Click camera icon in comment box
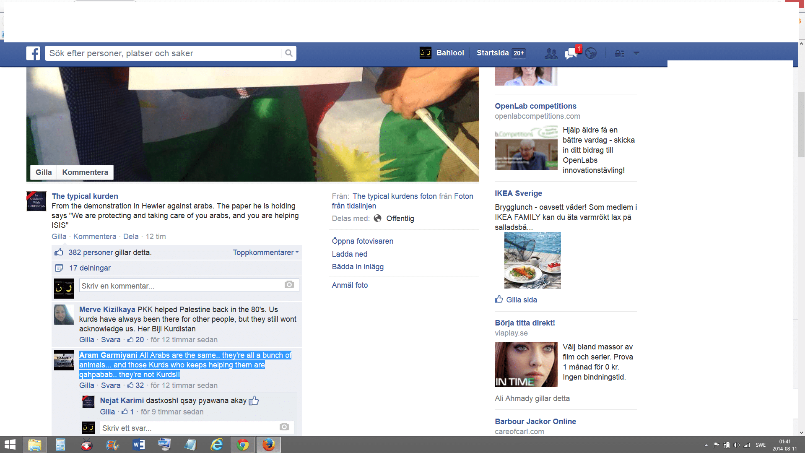Image resolution: width=805 pixels, height=453 pixels. (x=289, y=285)
